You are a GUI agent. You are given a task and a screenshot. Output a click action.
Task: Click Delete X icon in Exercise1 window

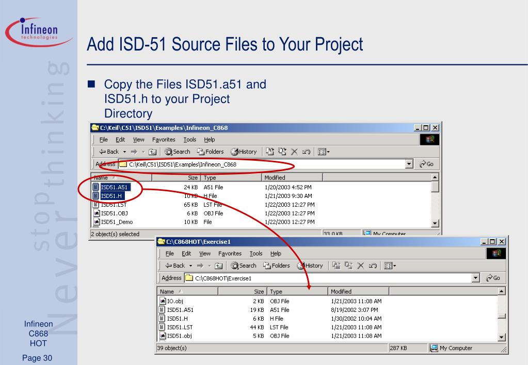tap(360, 266)
